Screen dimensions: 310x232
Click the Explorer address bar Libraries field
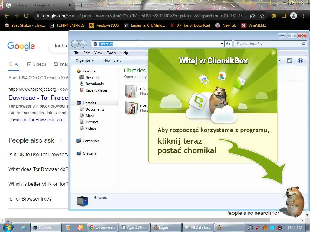(x=157, y=44)
